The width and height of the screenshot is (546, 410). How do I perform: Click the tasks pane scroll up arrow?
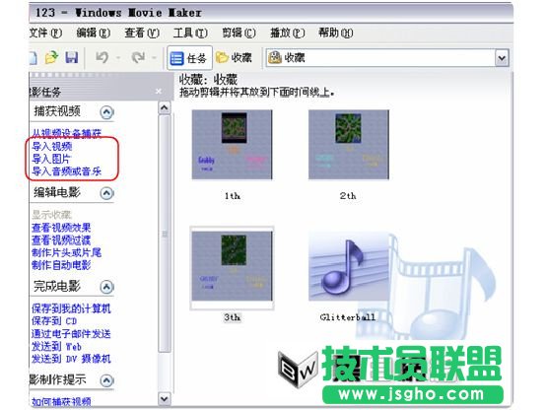point(165,107)
